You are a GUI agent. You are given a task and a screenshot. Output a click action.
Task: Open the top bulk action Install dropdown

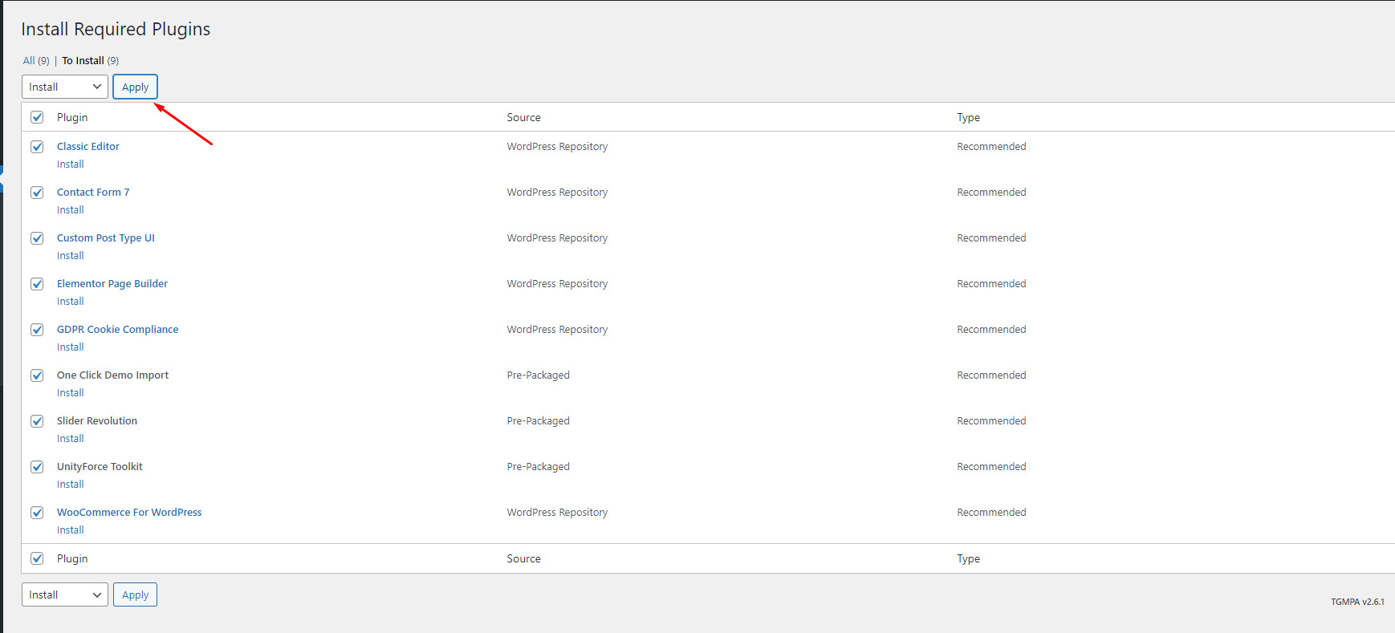point(65,87)
